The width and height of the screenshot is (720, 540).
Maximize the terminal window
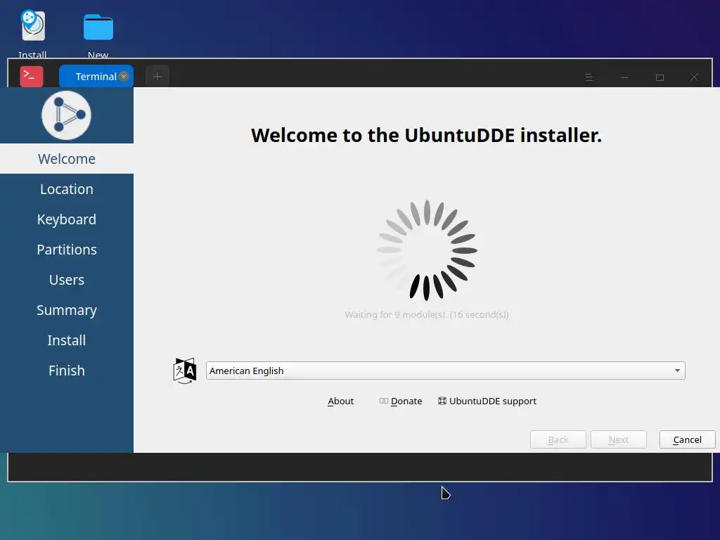pos(660,77)
